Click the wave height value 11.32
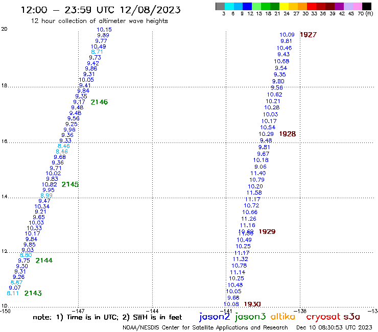Viewport: 378px width, 332px height. click(241, 259)
